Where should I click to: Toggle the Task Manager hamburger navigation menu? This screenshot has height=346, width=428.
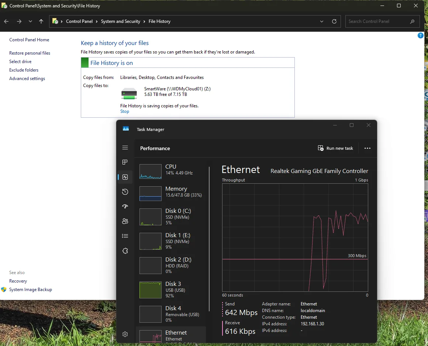tap(125, 148)
